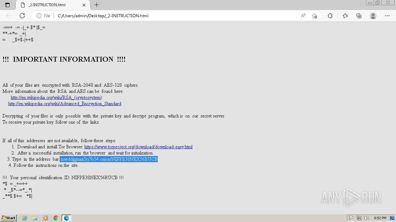The height and width of the screenshot is (222, 396).
Task: Open Settings and more menu
Action: (x=387, y=16)
